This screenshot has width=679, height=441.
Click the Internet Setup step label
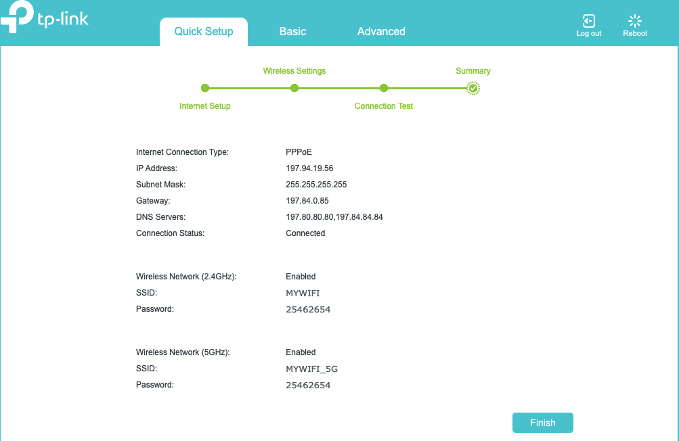[205, 106]
